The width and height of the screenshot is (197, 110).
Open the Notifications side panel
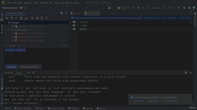pyautogui.click(x=195, y=19)
